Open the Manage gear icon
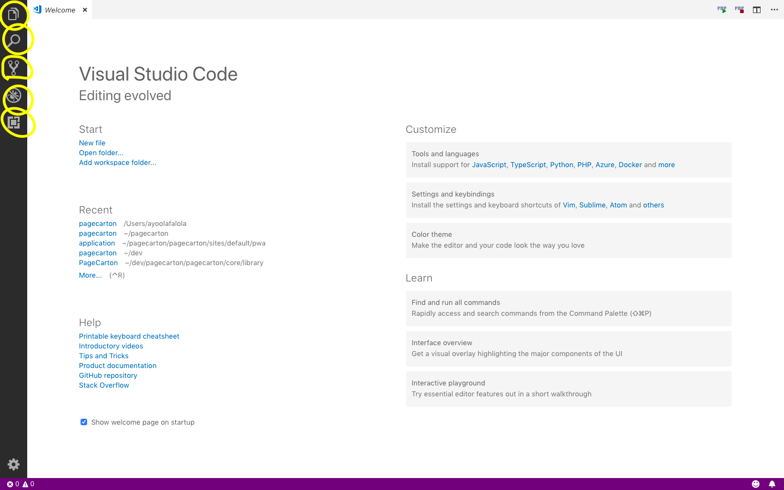 coord(14,464)
